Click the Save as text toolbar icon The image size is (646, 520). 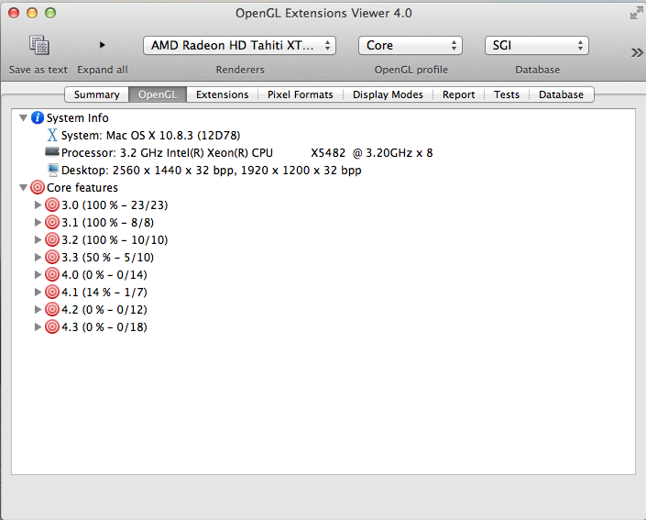[x=38, y=45]
